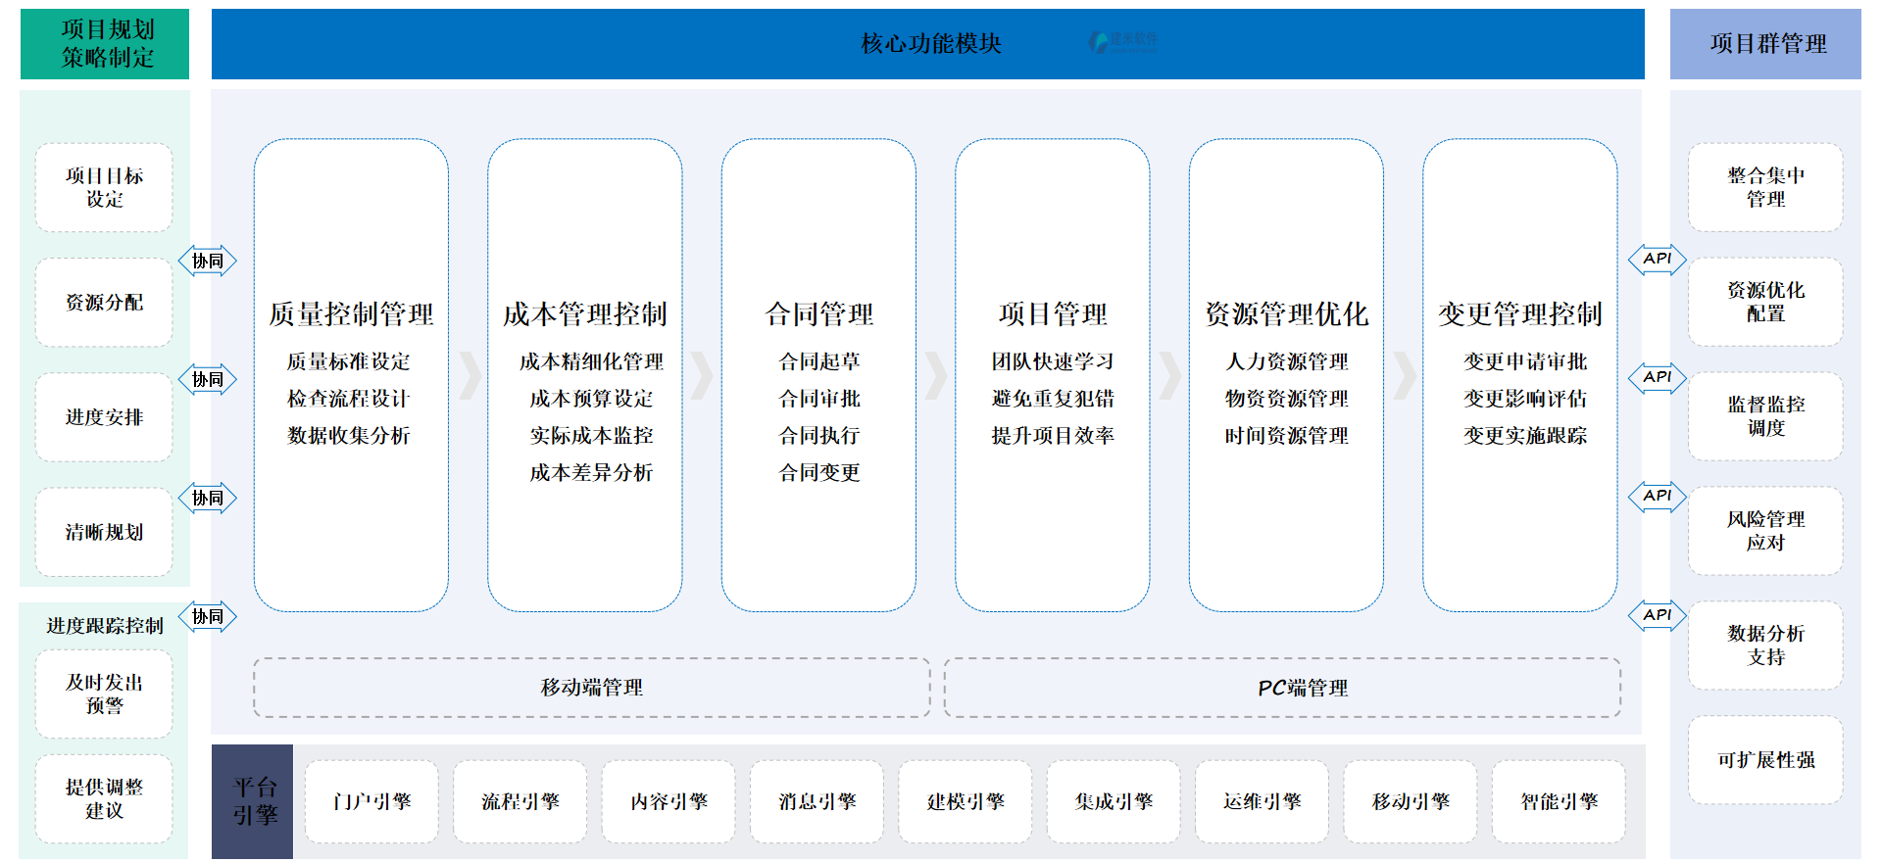Screen dimensions: 1882x862
Task: Select 流程引擎 engine
Action: click(520, 801)
